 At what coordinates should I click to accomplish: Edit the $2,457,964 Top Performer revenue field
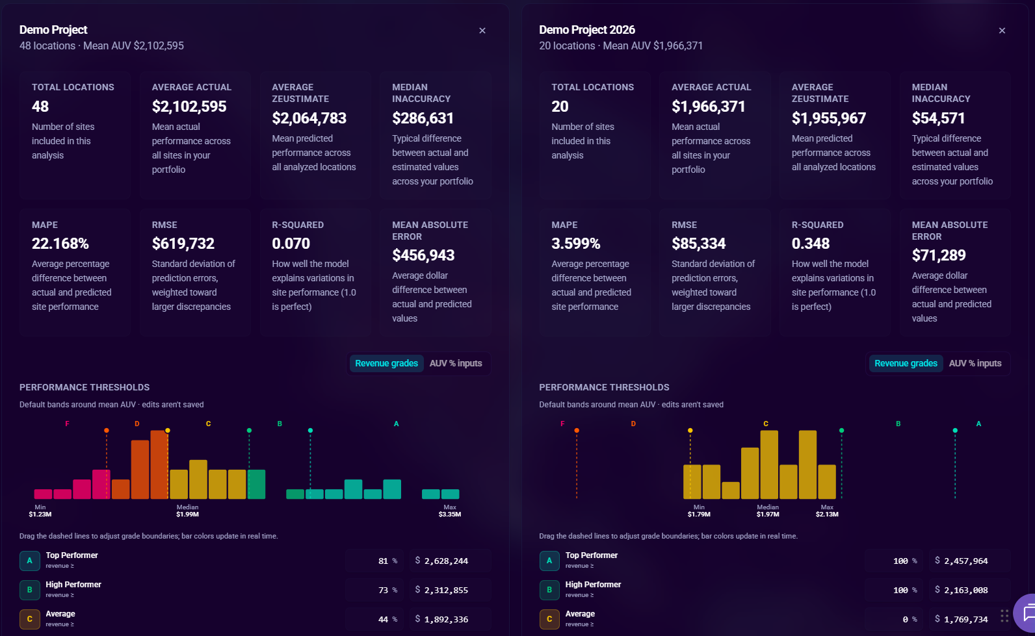pos(969,561)
